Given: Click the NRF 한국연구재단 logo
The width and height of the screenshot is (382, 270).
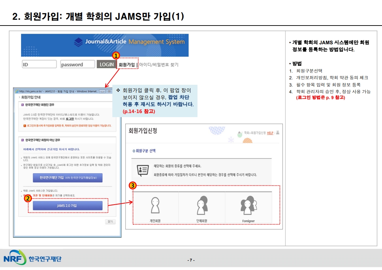Looking at the screenshot, I should coord(33,258).
